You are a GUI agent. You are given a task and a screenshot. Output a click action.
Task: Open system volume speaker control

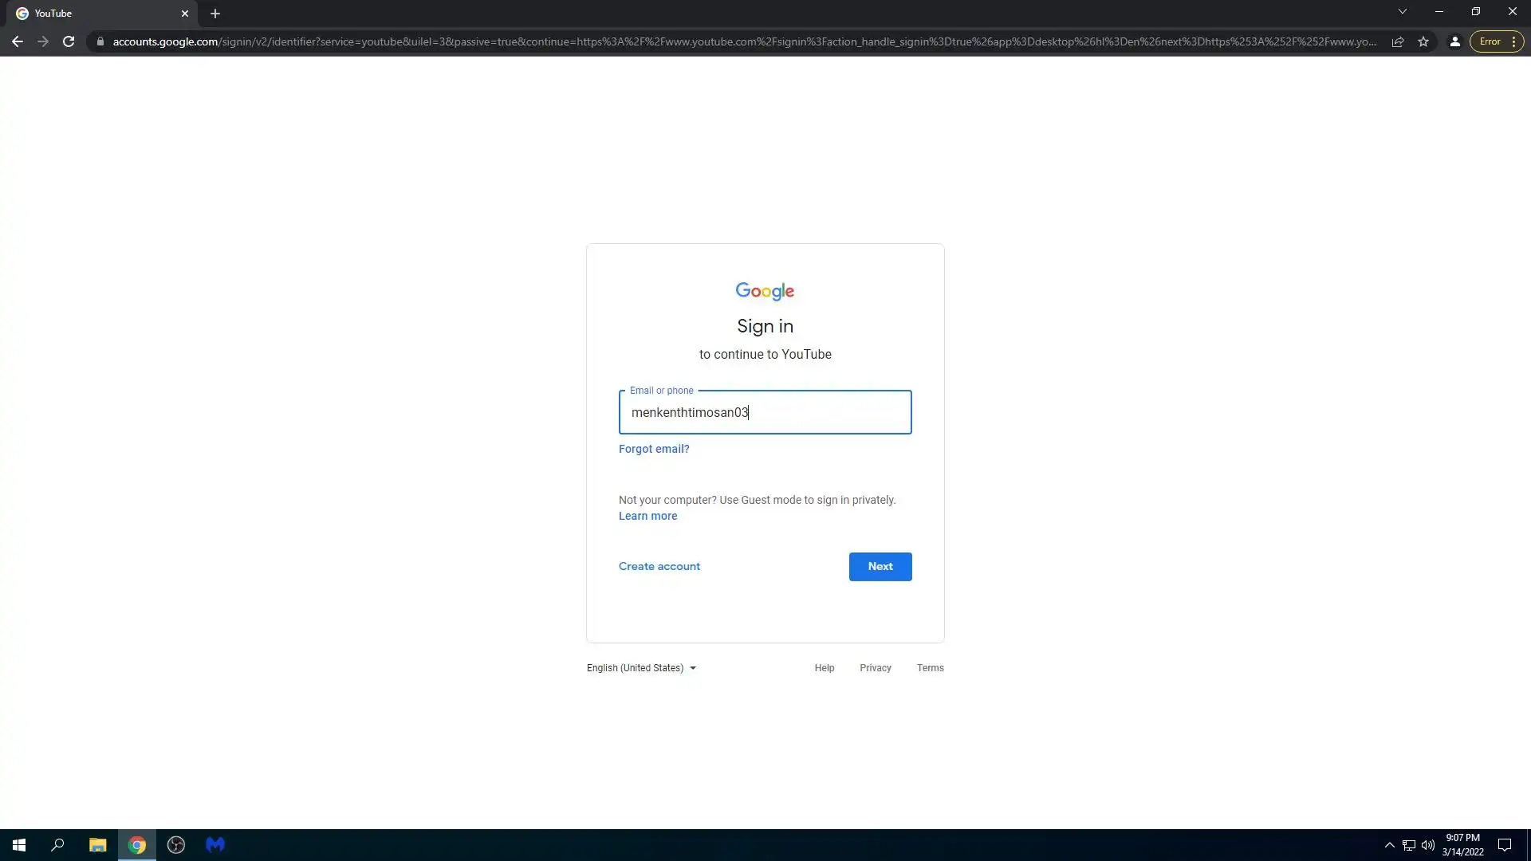[1427, 845]
